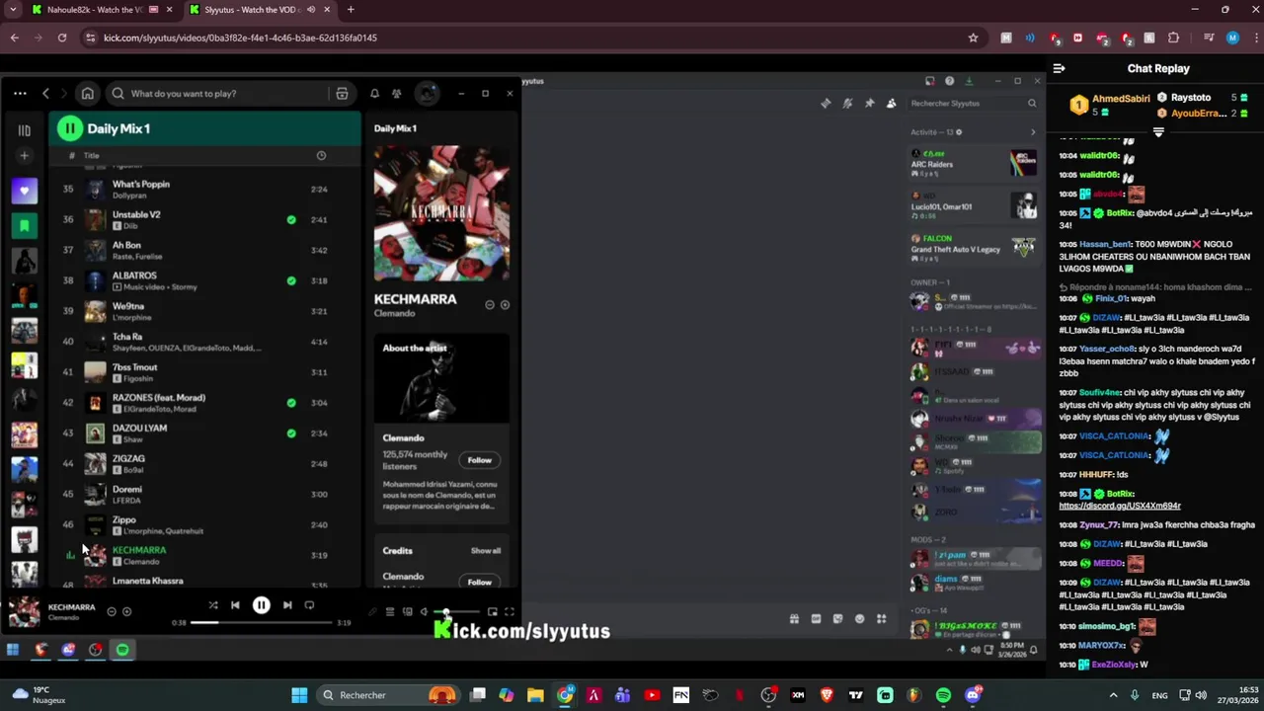Follow Clemando in About the artist card
Viewport: 1264px width, 711px height.
(x=479, y=460)
